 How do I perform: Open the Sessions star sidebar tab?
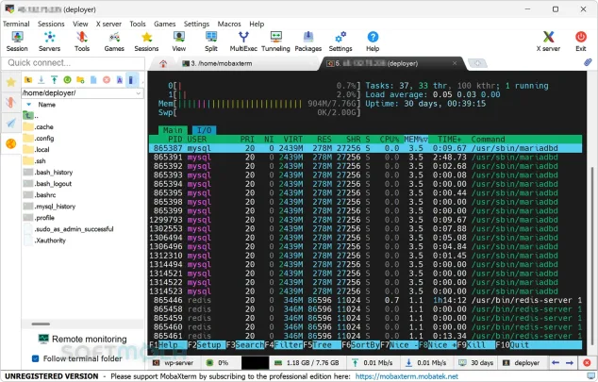[x=10, y=82]
